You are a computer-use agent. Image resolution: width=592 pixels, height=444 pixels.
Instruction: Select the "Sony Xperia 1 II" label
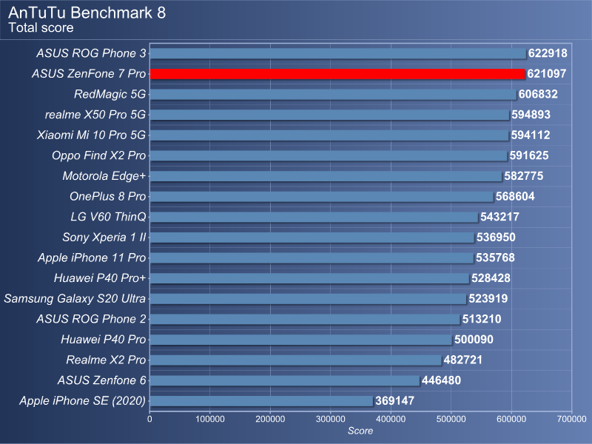pos(104,237)
